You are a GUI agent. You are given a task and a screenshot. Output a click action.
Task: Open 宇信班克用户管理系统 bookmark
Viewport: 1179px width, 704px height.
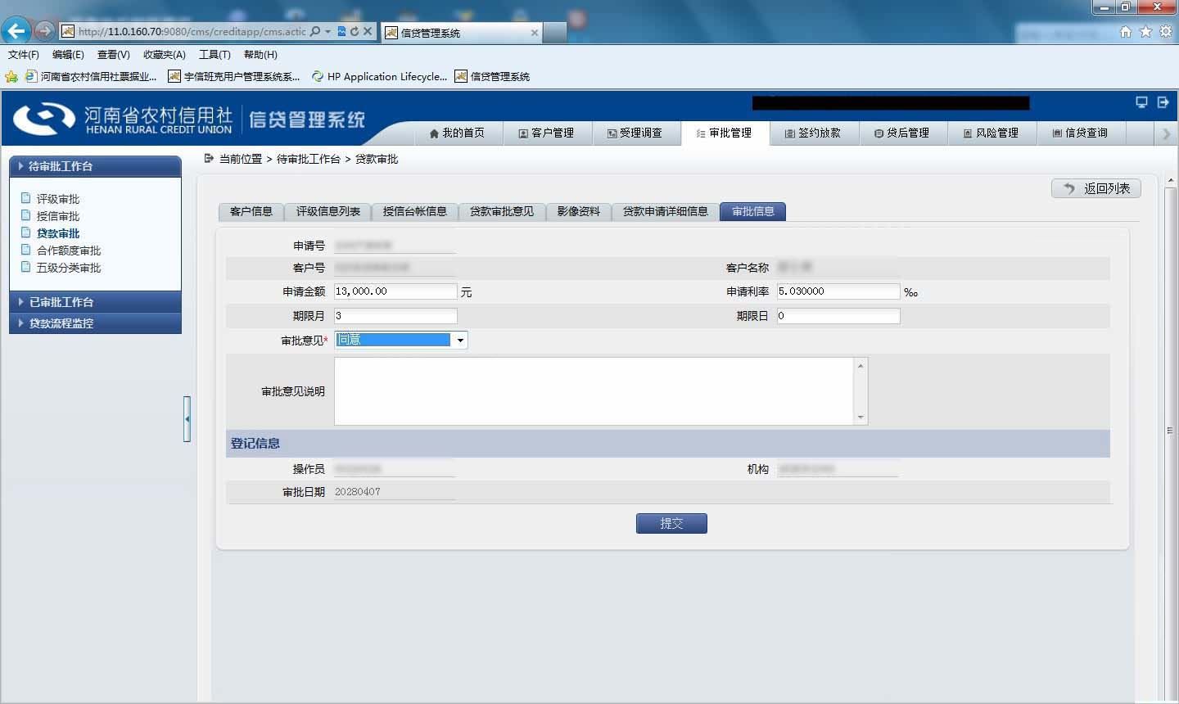(x=234, y=77)
